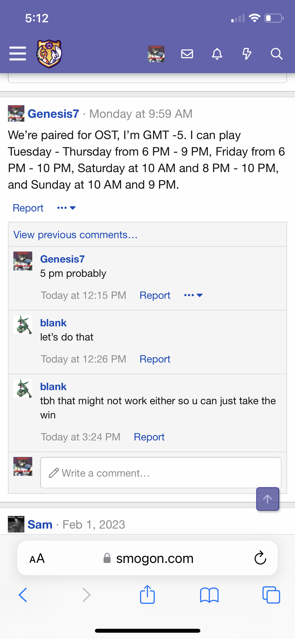Open Sam's profile link

[x=40, y=525]
